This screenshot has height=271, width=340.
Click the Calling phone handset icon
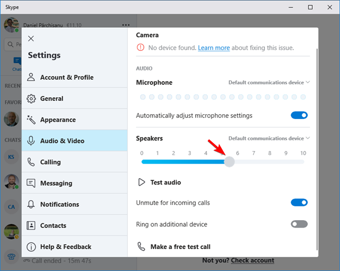pyautogui.click(x=31, y=162)
